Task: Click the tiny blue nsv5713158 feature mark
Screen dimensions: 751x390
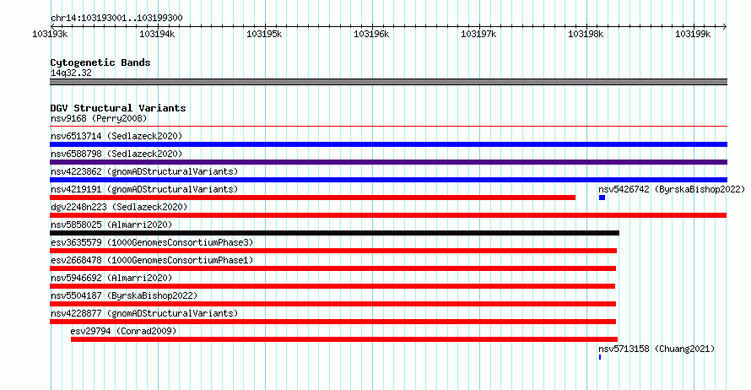Action: coord(600,357)
